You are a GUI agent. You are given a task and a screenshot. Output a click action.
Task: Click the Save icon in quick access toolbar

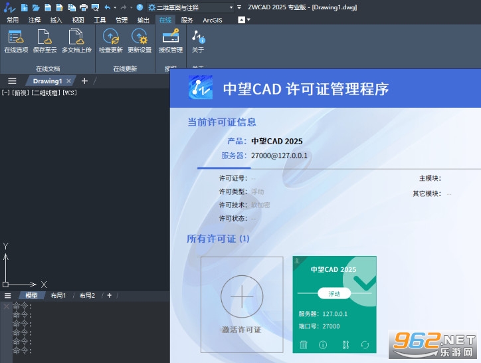[48, 7]
